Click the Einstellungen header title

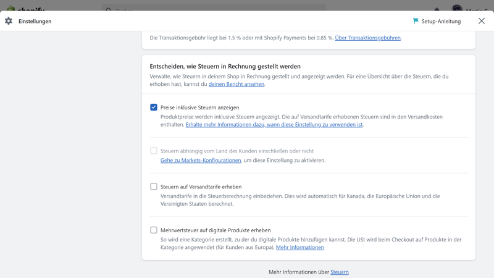[x=35, y=21]
